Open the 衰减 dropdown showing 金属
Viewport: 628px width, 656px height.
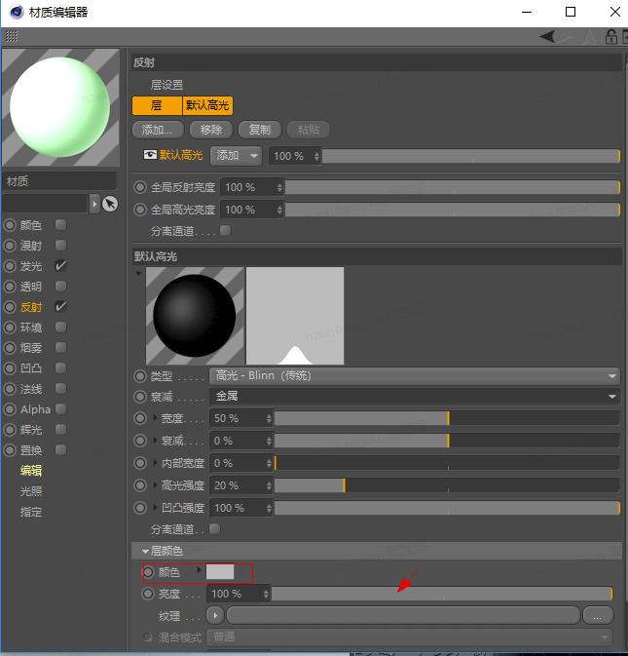415,396
